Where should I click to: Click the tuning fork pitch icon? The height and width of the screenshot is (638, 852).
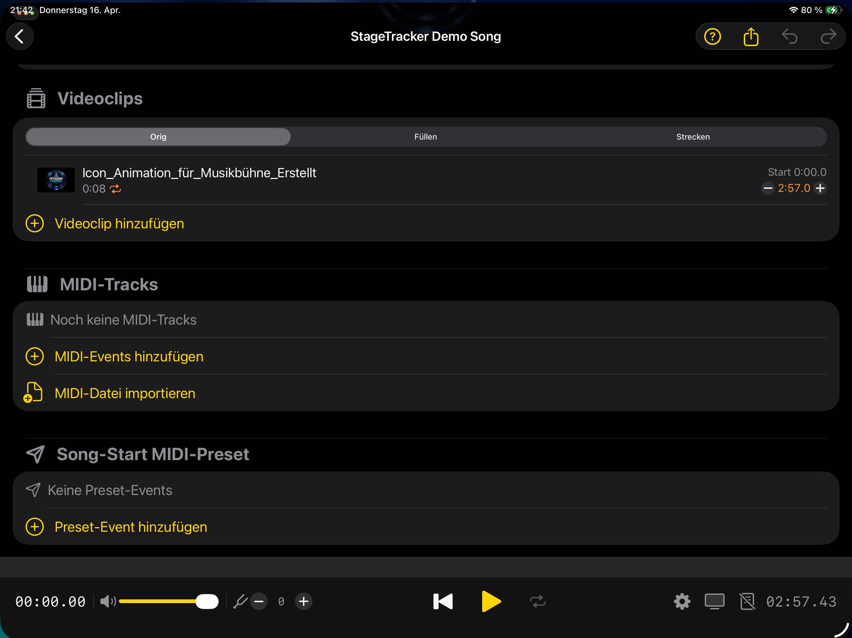pos(240,601)
